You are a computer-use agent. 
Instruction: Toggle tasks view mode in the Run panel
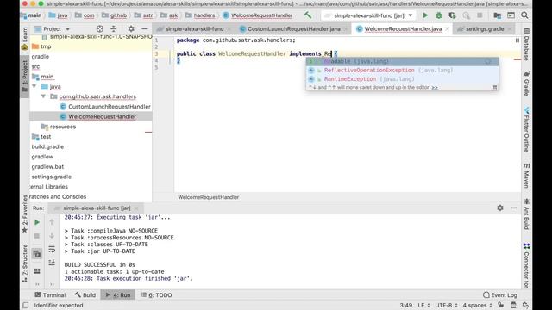coord(37,253)
